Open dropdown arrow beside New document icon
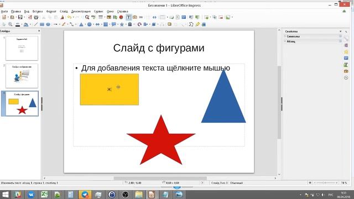354x199 pixels. [8, 17]
